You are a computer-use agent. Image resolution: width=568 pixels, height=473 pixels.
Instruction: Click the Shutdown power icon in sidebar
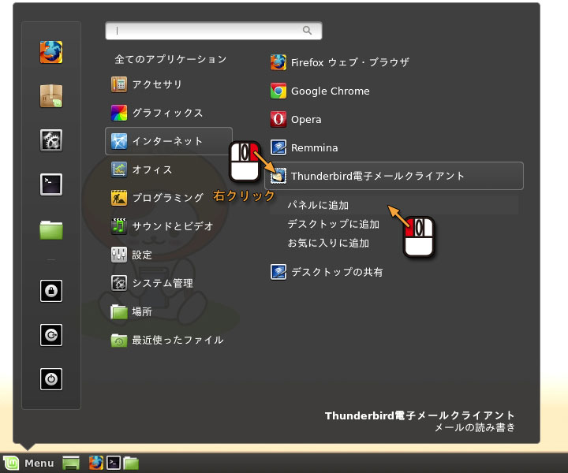coord(51,379)
